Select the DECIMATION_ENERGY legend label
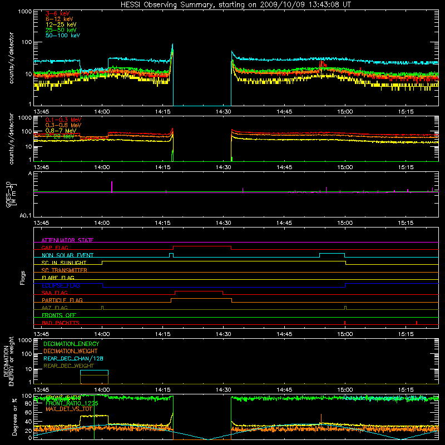Viewport: 445px width, 445px height. coord(71,344)
